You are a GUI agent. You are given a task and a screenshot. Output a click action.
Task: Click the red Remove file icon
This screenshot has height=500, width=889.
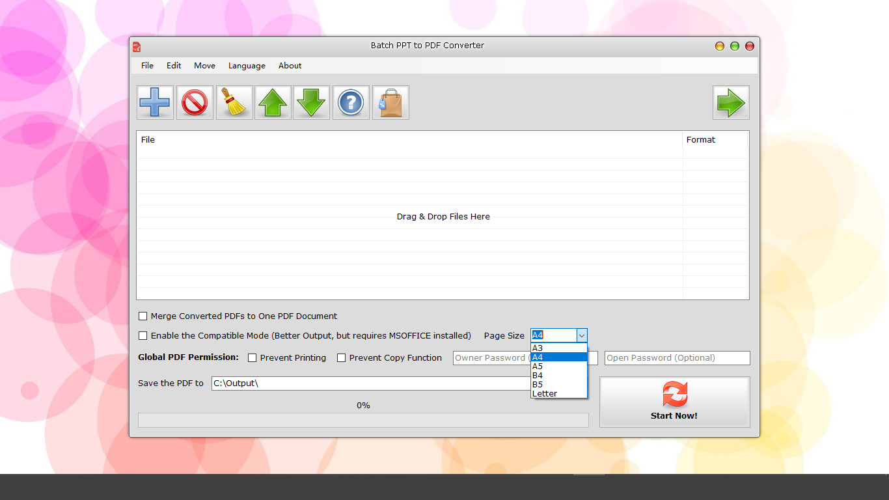pyautogui.click(x=194, y=103)
